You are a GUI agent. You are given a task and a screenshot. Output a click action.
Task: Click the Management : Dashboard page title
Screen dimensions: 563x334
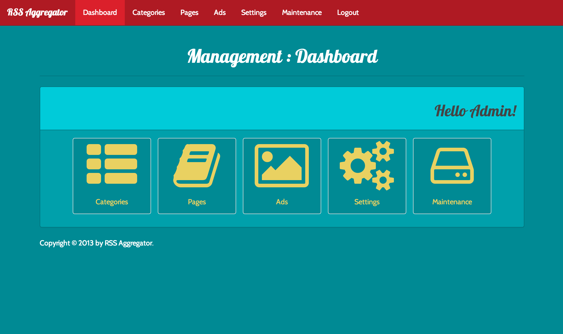point(282,57)
